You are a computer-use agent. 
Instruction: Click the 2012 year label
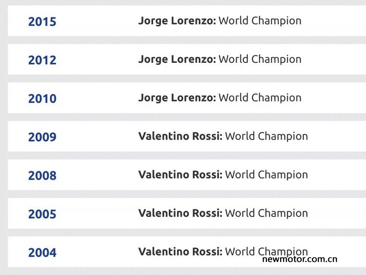42,60
